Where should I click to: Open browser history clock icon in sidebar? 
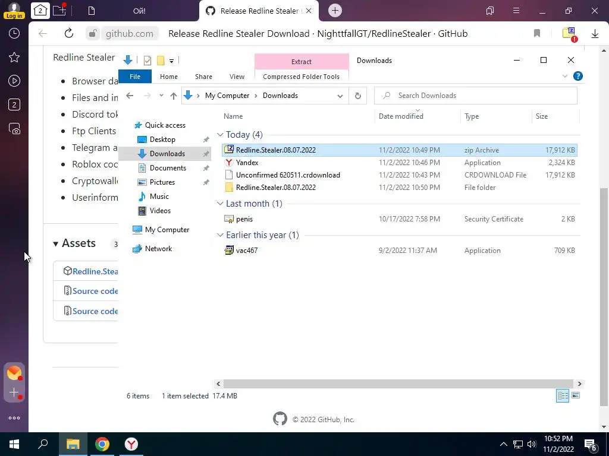tap(14, 33)
